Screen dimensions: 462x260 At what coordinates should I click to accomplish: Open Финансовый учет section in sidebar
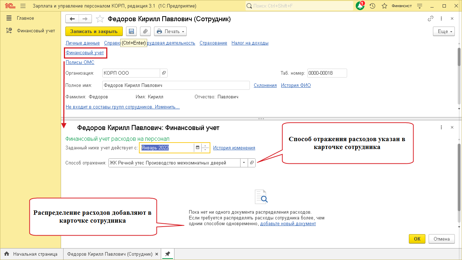36,31
